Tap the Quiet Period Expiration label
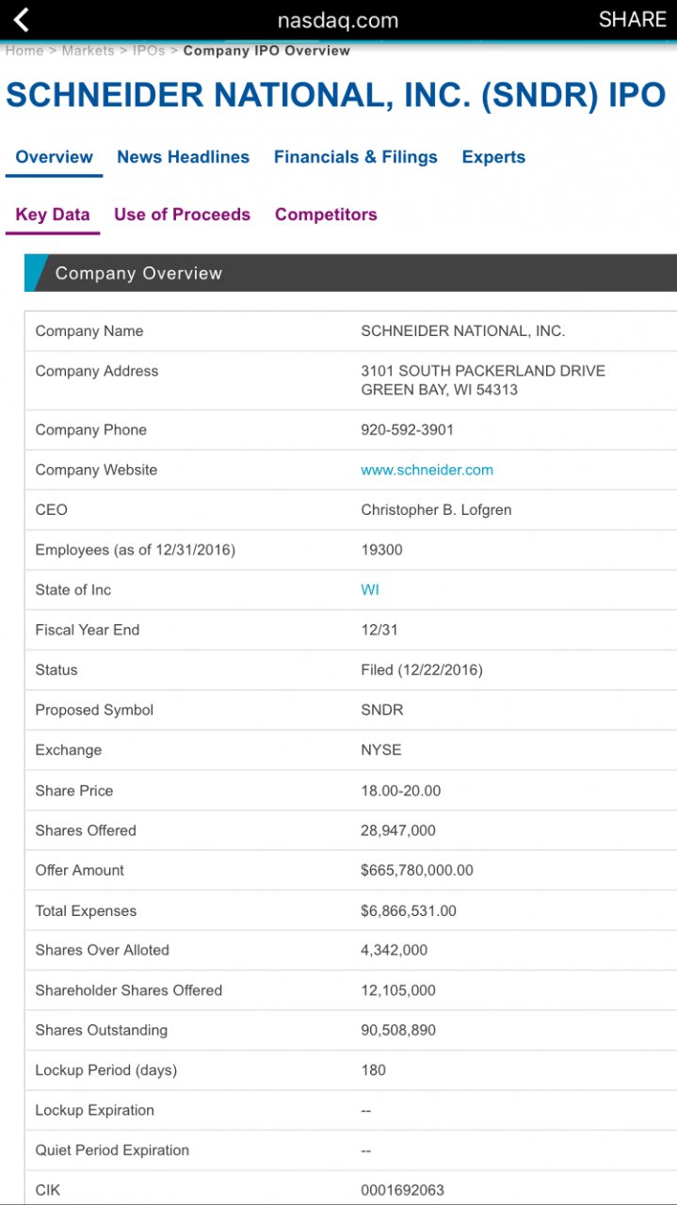Image resolution: width=677 pixels, height=1205 pixels. 112,1150
